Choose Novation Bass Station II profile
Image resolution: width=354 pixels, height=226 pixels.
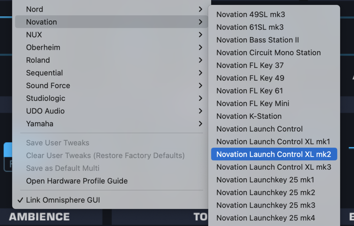click(x=255, y=40)
